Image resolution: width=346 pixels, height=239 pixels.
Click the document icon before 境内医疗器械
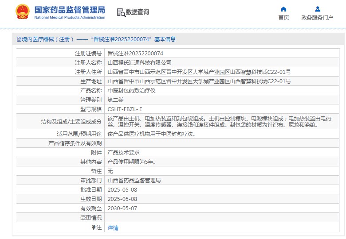(19, 39)
